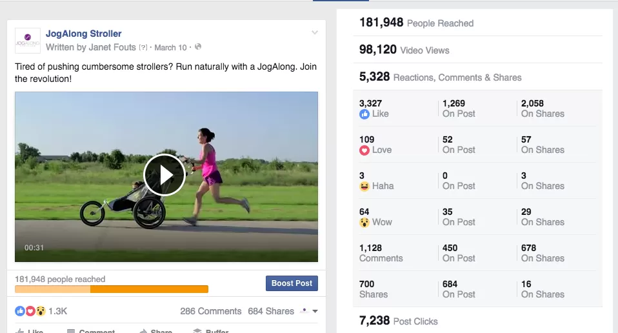The height and width of the screenshot is (333, 618).
Task: Click the globe public privacy icon
Action: (x=198, y=47)
